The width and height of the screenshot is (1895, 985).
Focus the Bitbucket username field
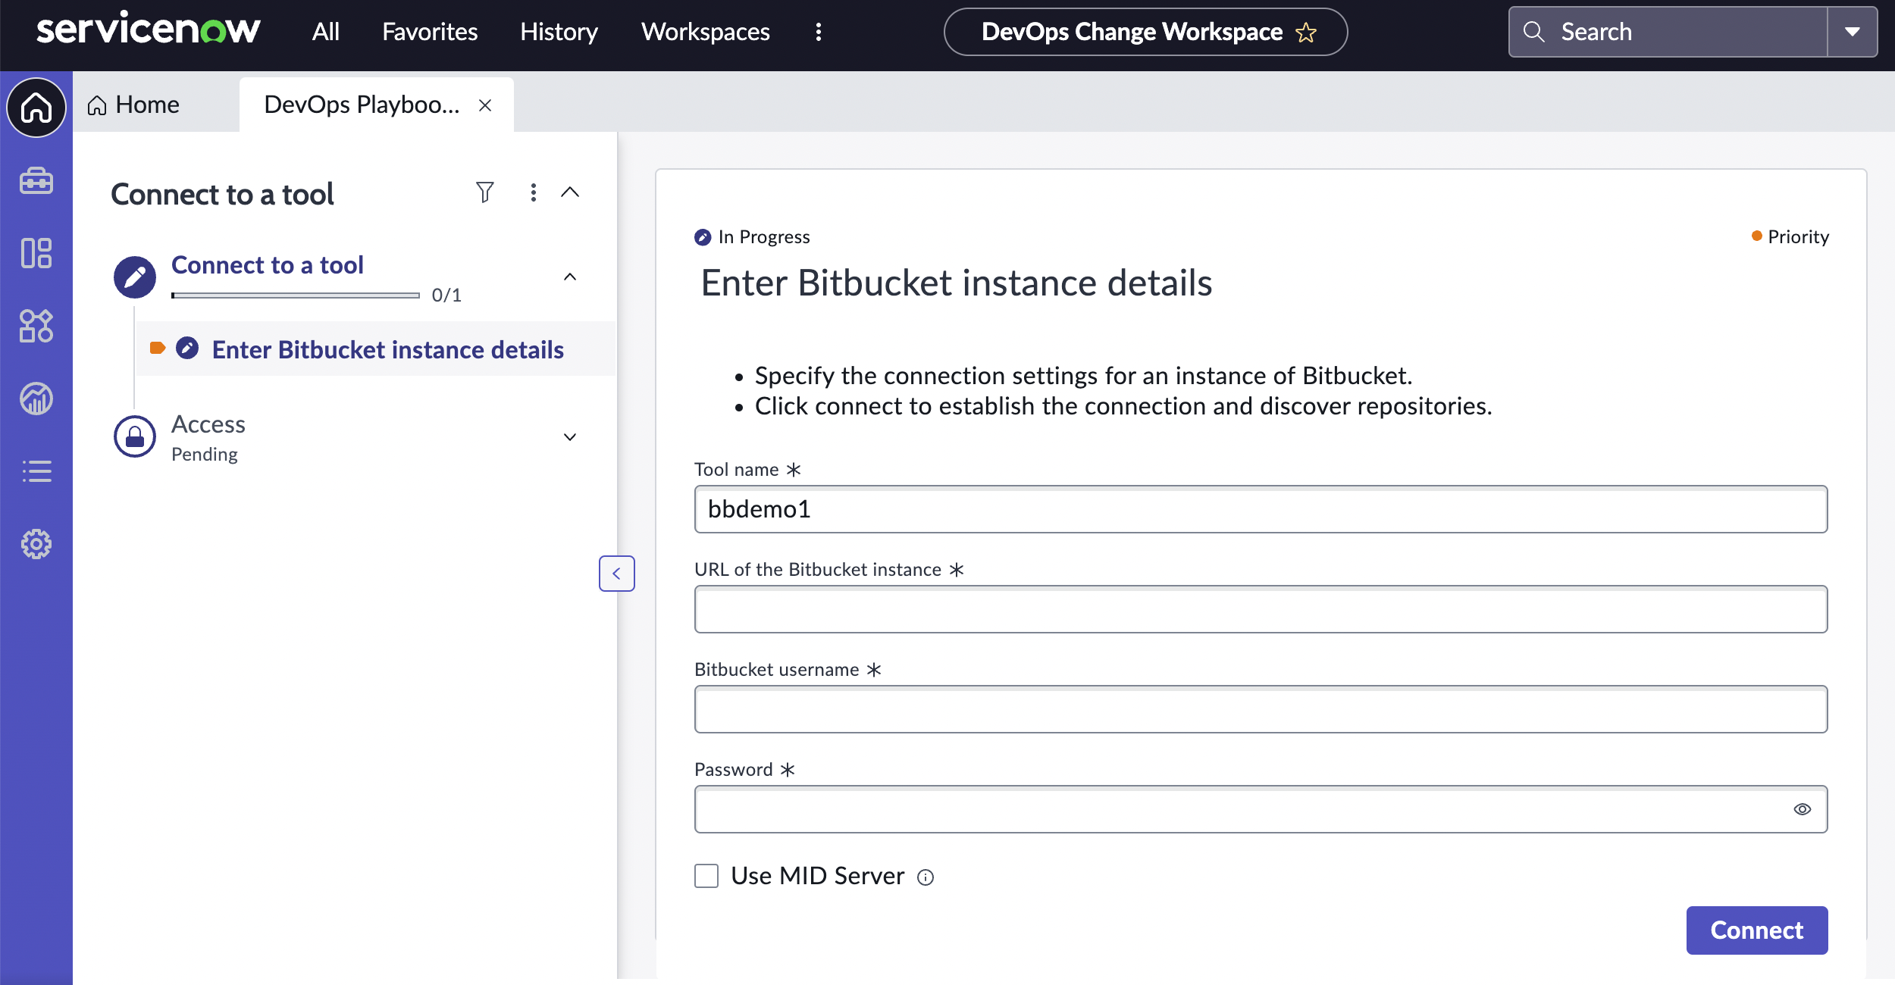[x=1261, y=709]
